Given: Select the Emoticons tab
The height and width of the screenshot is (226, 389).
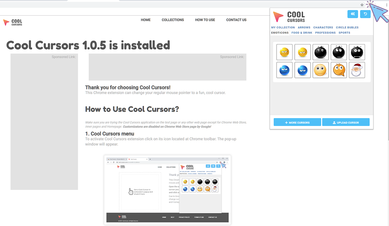Looking at the screenshot, I should tap(280, 33).
